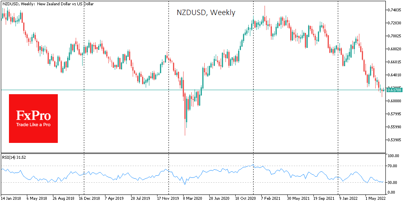Viewport: 407px width, 203px height.
Task: Select the 8 Mar 2020 date label
Action: coord(193,199)
